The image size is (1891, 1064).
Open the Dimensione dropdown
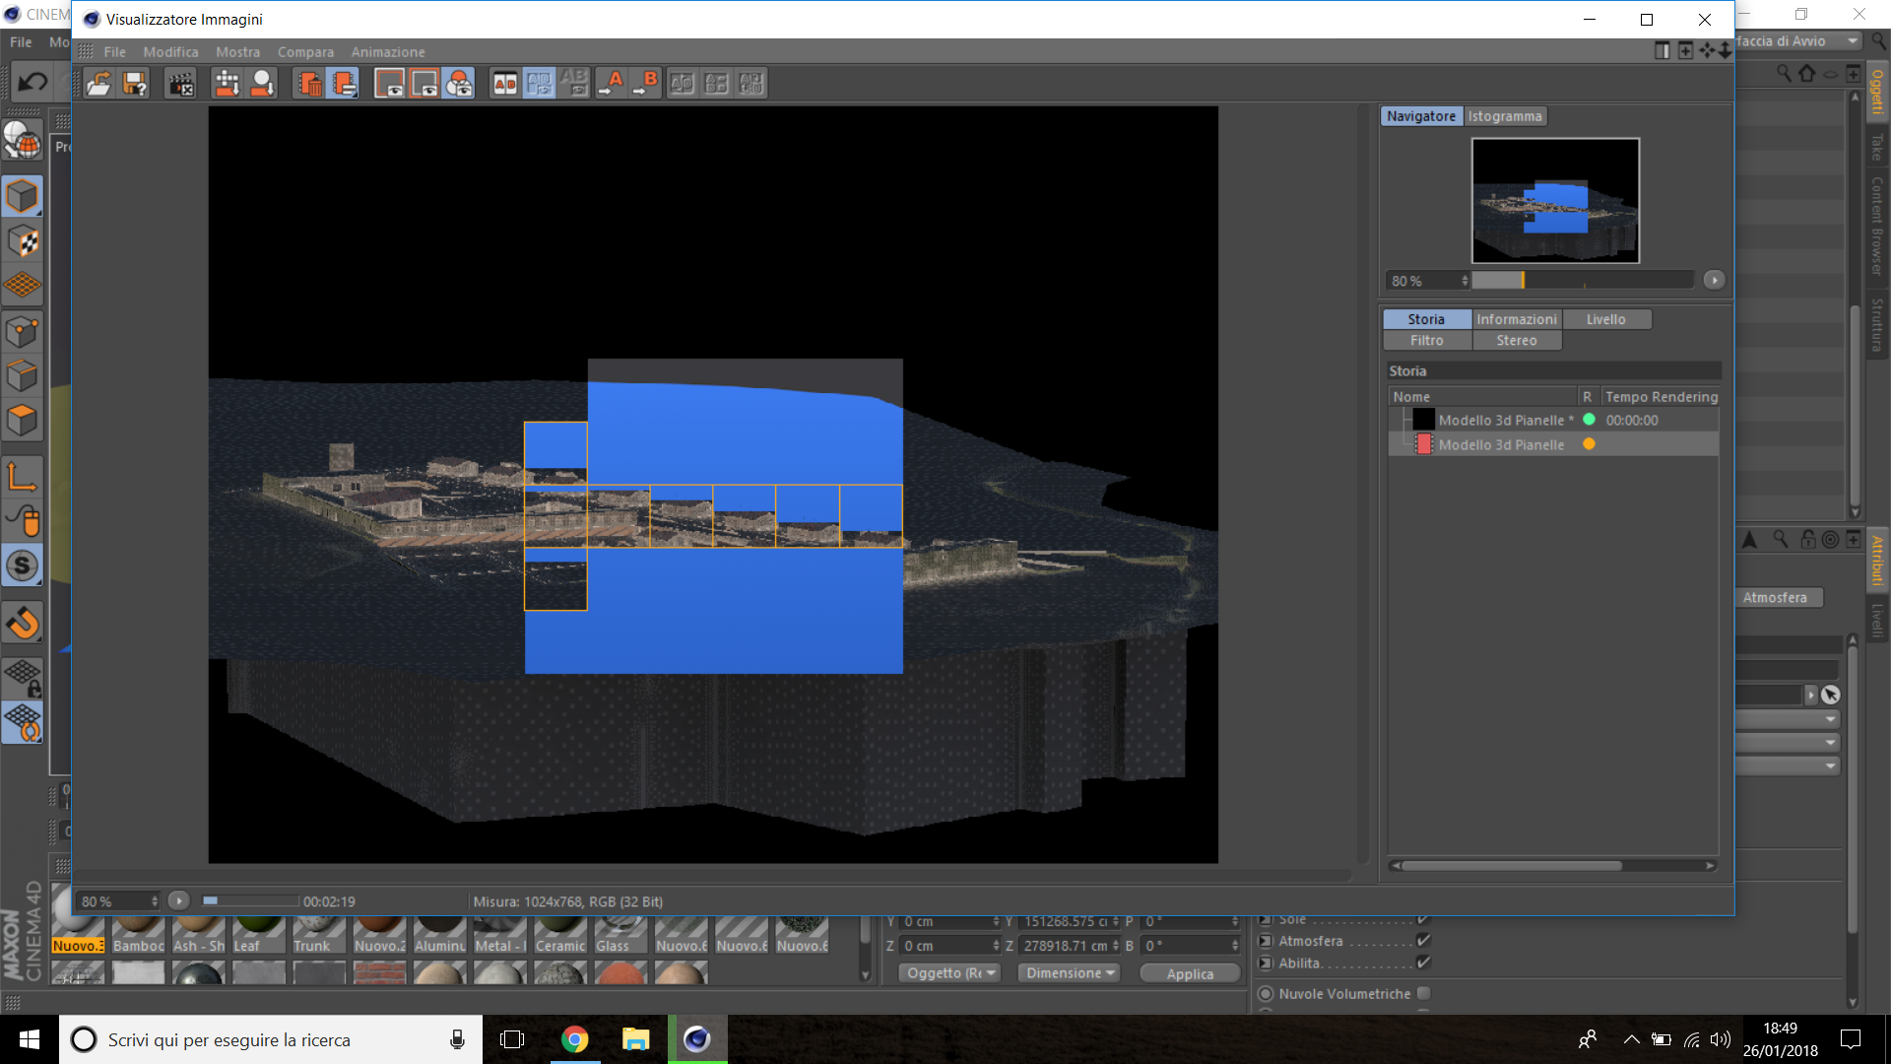point(1070,972)
